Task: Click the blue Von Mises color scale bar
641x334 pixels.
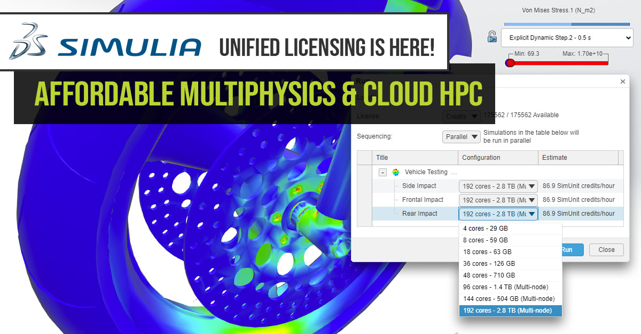Action: 566,23
